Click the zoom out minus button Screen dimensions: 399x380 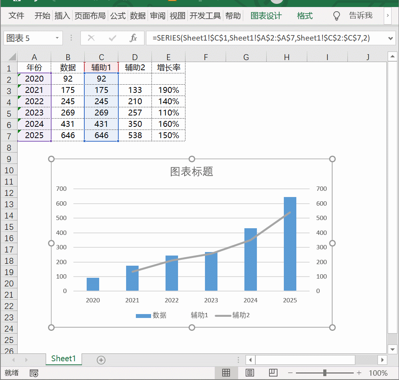click(x=290, y=373)
